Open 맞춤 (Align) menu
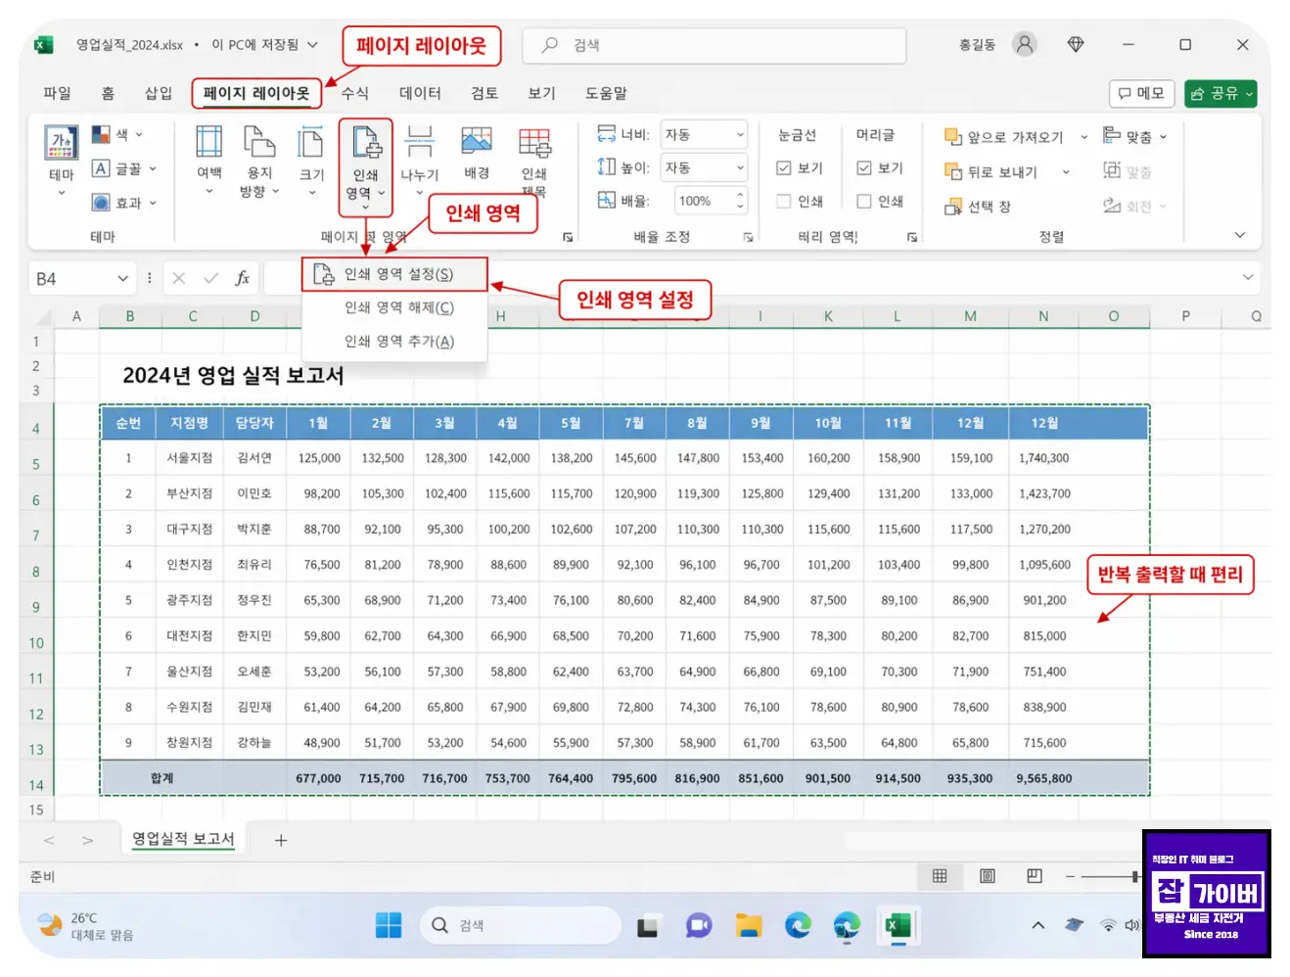Viewport: 1290px width, 977px height. [x=1134, y=136]
